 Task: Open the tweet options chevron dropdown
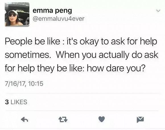click(x=158, y=11)
